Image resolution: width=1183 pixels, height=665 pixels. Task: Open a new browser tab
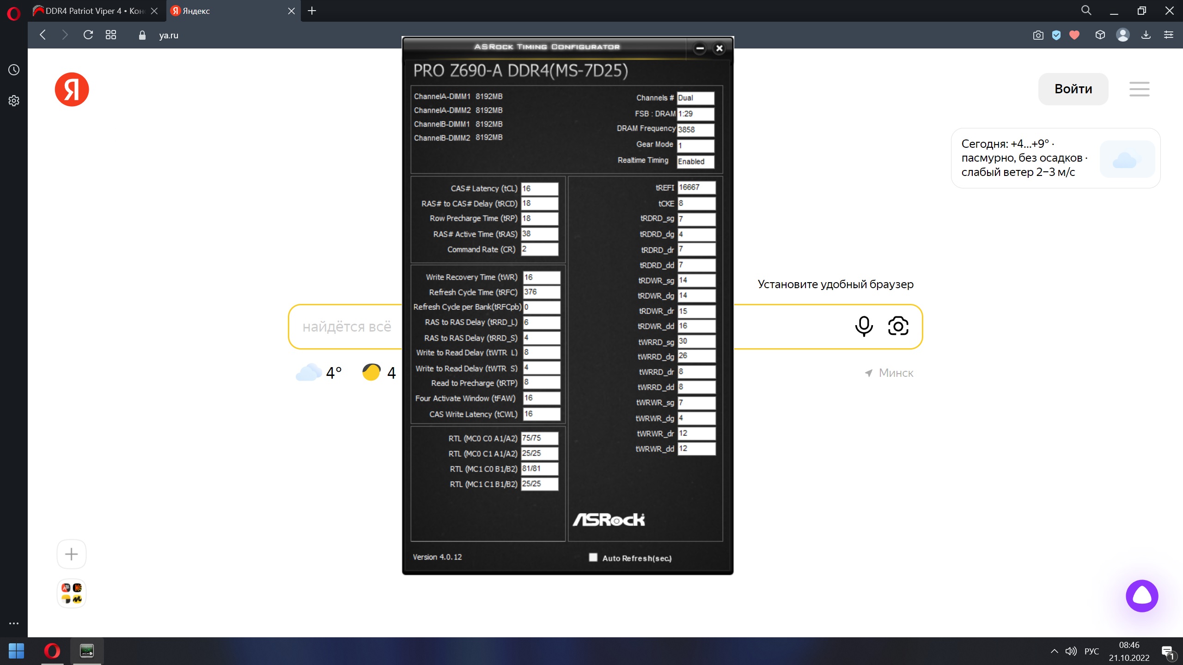tap(312, 11)
